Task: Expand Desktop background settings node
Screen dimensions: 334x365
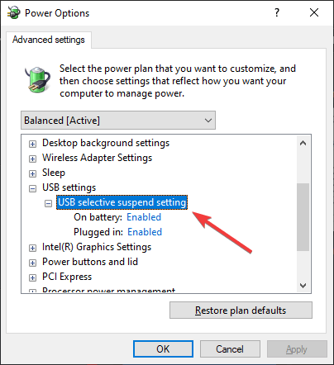Action: (x=32, y=144)
